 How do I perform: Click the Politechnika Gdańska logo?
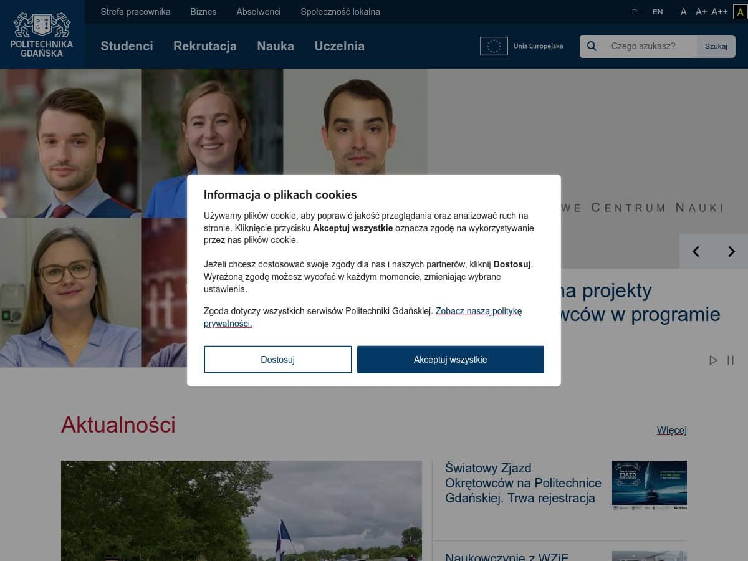click(42, 34)
